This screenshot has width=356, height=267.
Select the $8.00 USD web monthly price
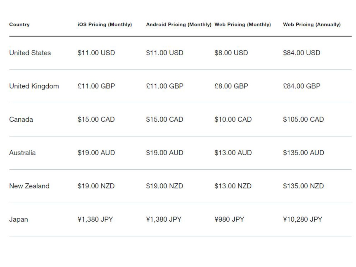(231, 53)
